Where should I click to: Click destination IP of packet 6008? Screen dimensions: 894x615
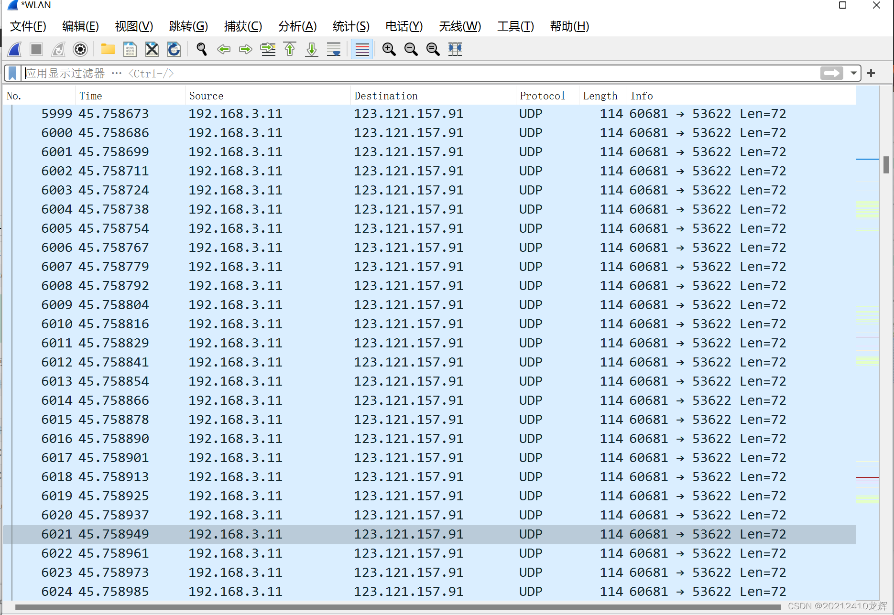(408, 286)
